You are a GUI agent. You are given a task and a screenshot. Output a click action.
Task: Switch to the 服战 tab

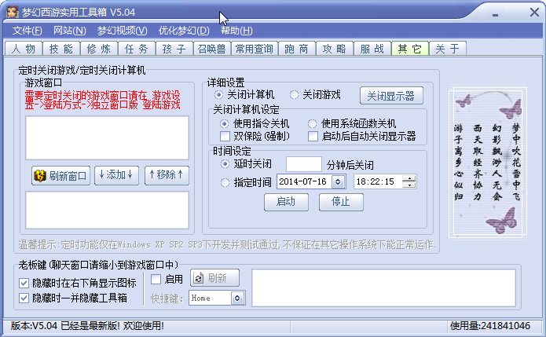(372, 49)
